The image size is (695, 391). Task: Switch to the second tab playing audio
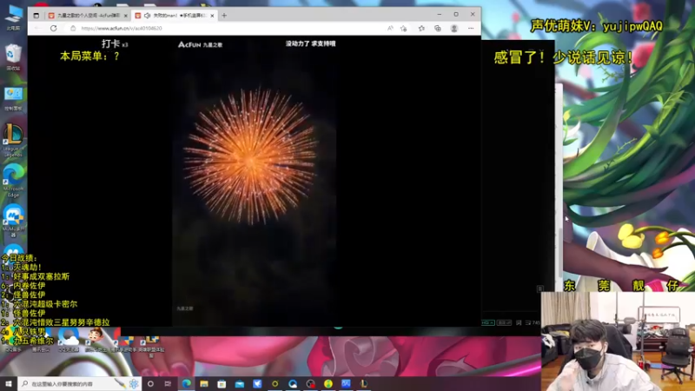coord(174,15)
